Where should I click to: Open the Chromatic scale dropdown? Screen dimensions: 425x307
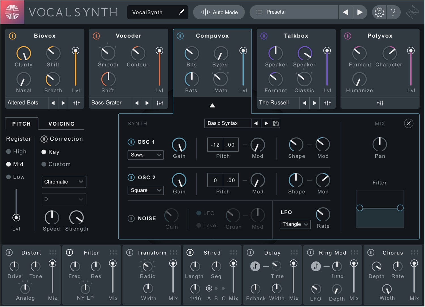[64, 182]
